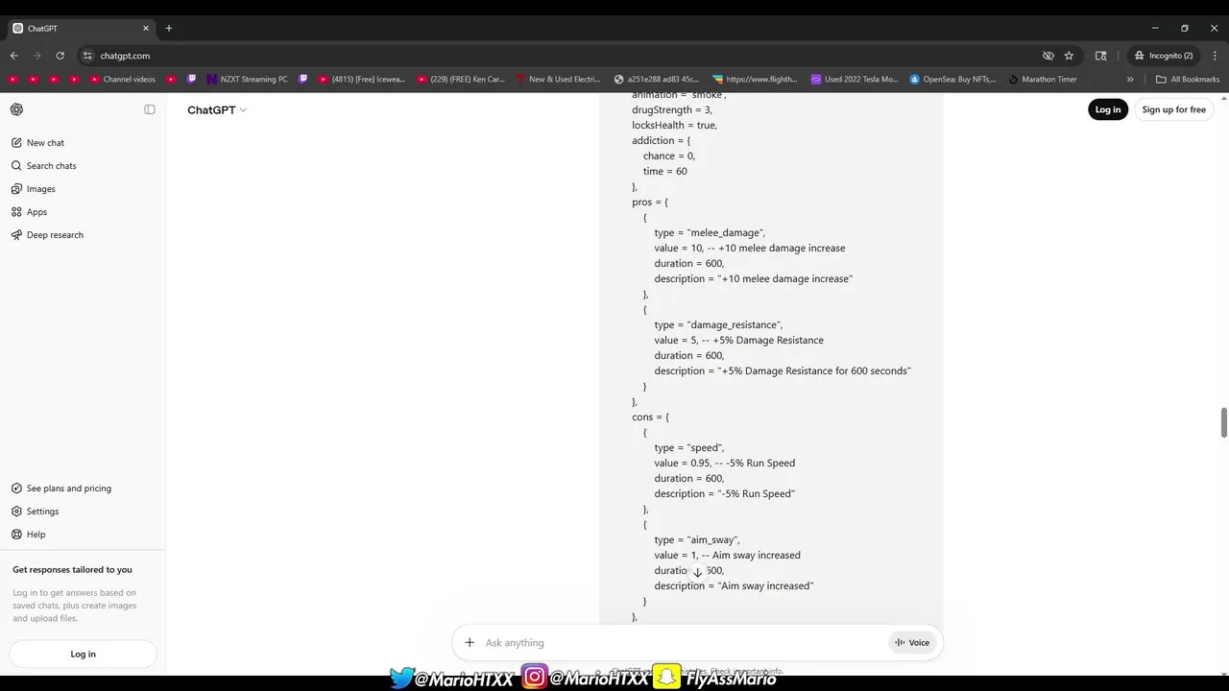Collapse the sidebar with the panel toggle icon
The width and height of the screenshot is (1229, 691).
pyautogui.click(x=150, y=109)
